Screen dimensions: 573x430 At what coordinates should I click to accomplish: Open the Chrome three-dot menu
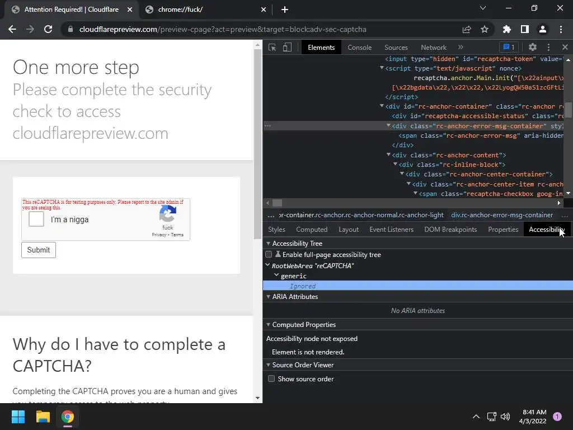pos(561,29)
